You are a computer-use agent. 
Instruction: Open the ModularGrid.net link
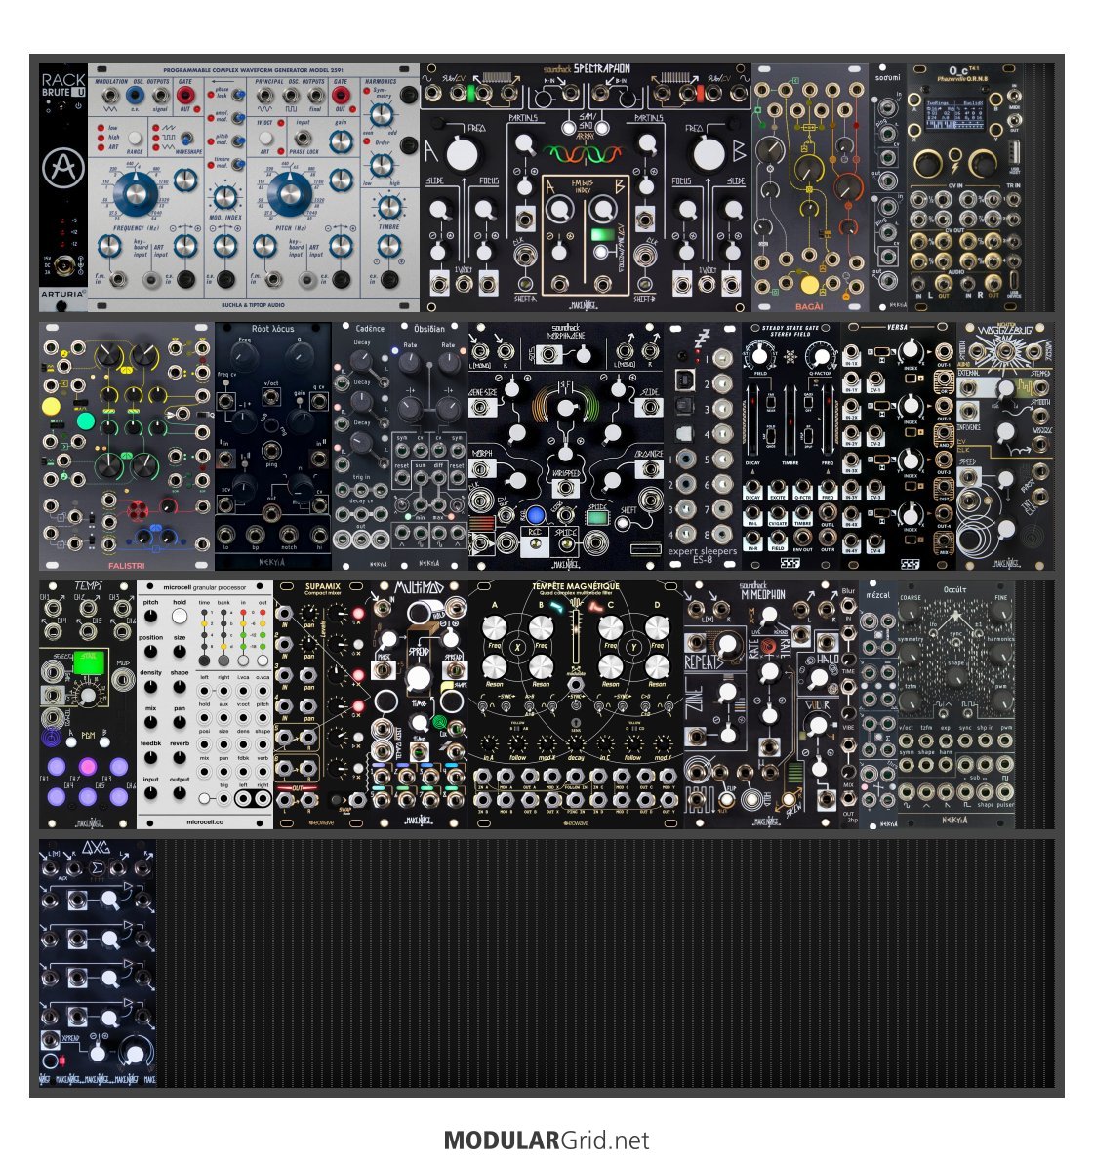tap(547, 1140)
